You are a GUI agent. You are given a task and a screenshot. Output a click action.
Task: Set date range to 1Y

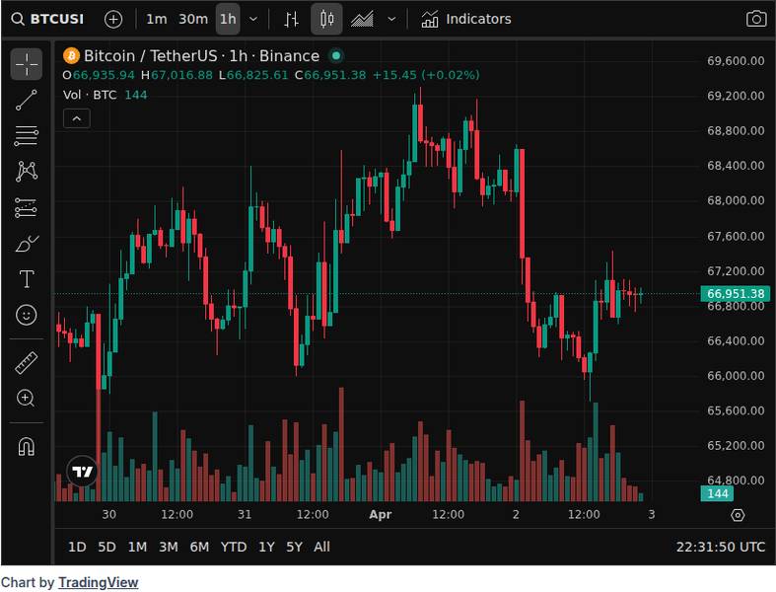click(266, 547)
